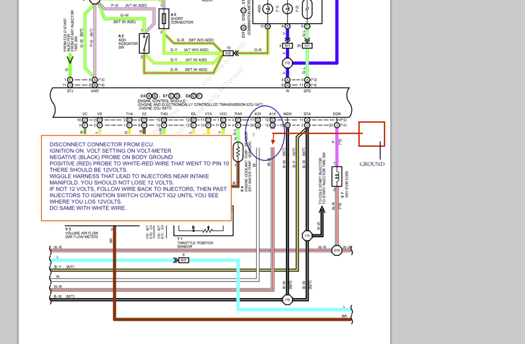Click the IH1 connector on the light-blue wire
This screenshot has height=344, width=525.
click(x=184, y=260)
